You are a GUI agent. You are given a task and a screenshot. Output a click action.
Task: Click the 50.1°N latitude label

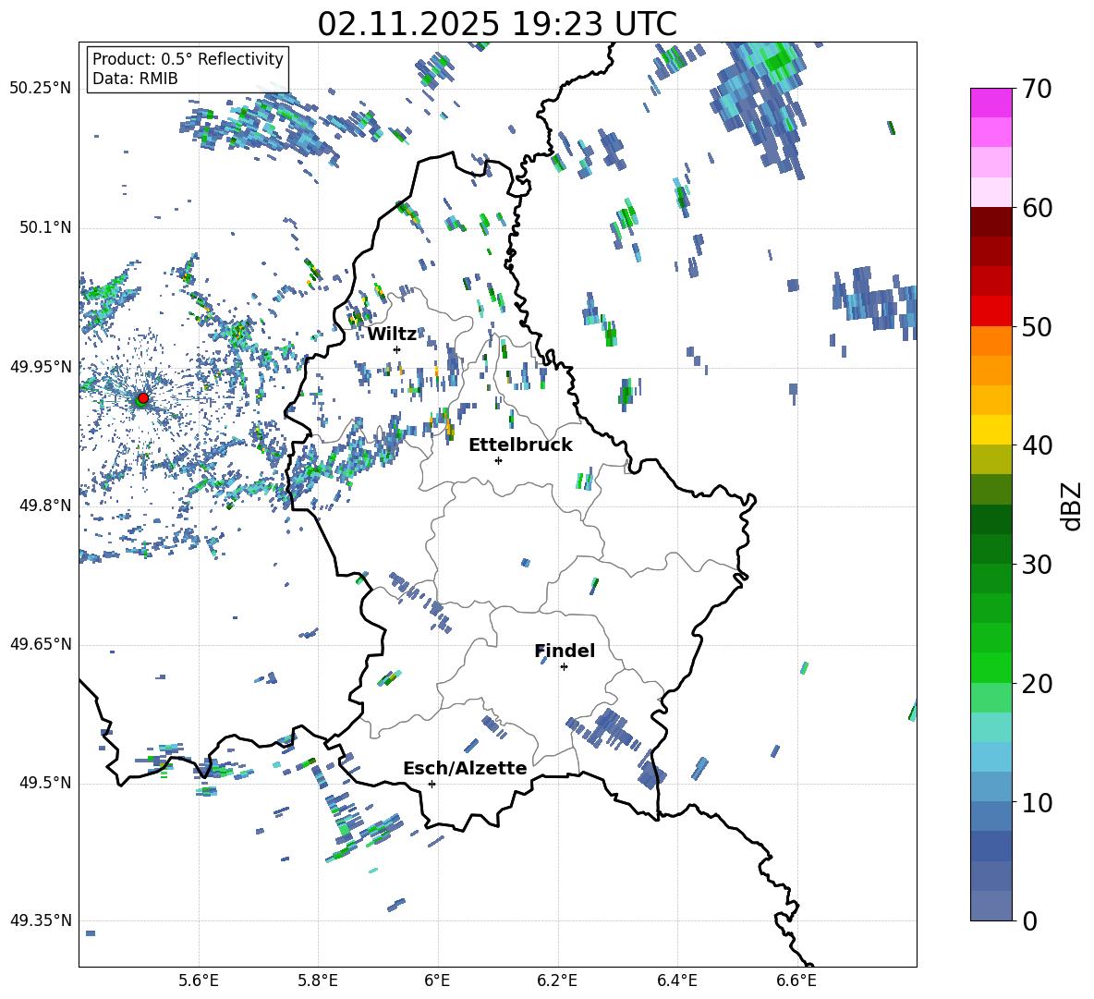click(x=44, y=227)
